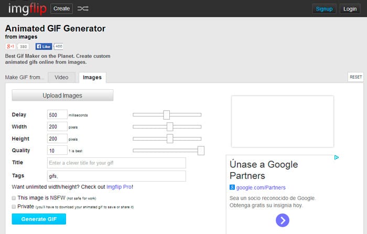Enable the Private checkbox
This screenshot has width=367, height=234.
[x=14, y=207]
